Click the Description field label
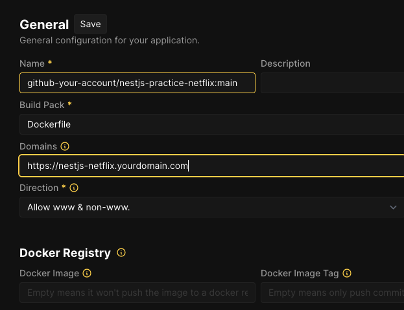 point(285,63)
